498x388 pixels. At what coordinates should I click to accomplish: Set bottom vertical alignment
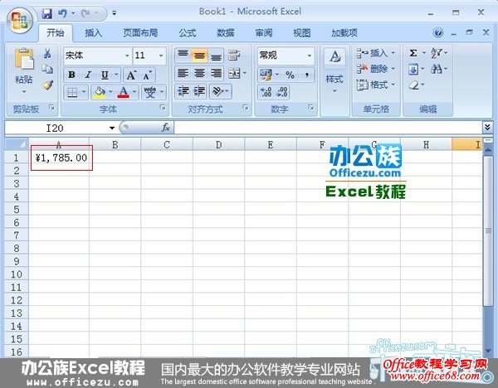tap(216, 55)
